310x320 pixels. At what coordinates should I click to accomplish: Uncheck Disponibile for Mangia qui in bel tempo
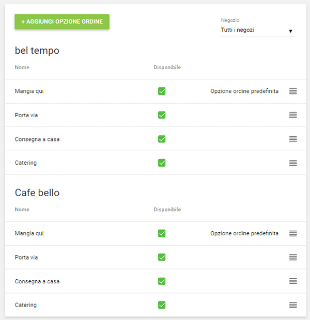pyautogui.click(x=162, y=91)
